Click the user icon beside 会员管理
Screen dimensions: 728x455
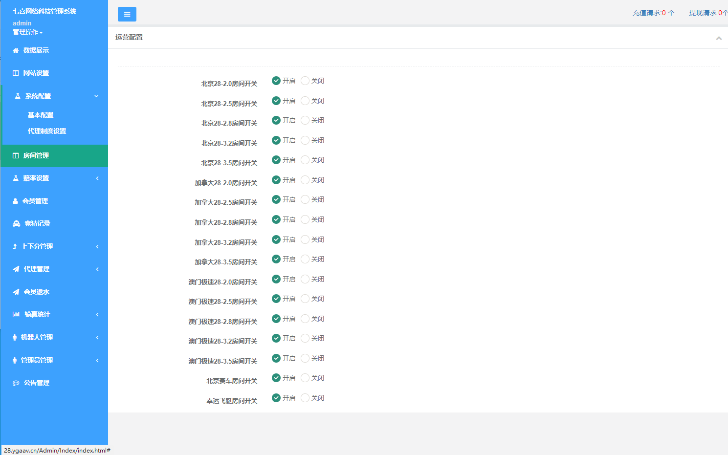pos(15,201)
